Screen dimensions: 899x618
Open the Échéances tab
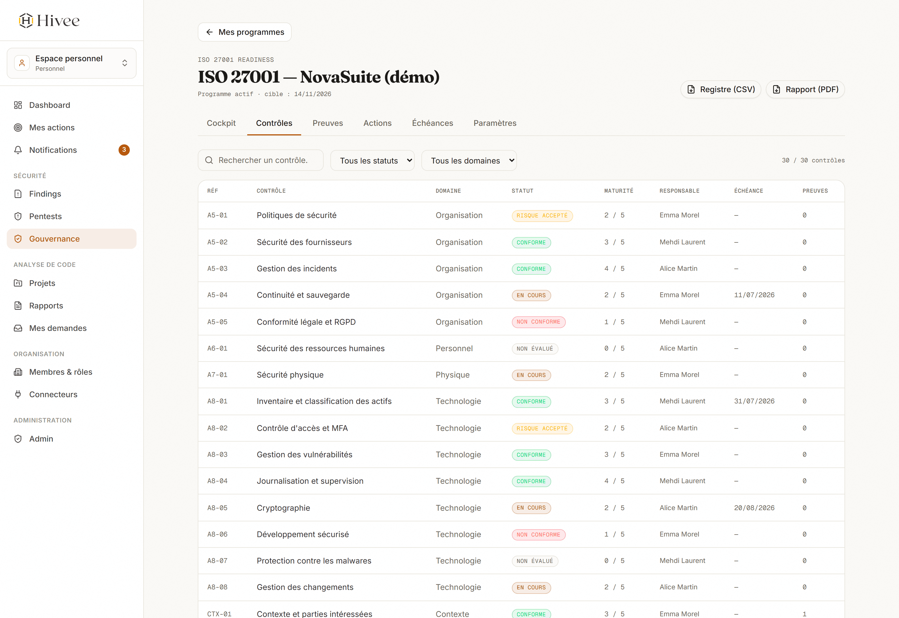(x=432, y=123)
